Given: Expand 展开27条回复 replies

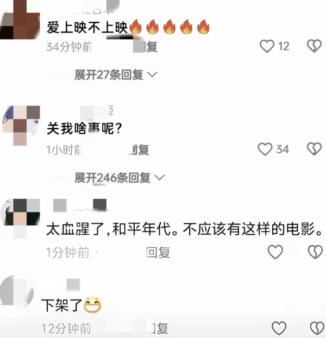Looking at the screenshot, I should 116,75.
